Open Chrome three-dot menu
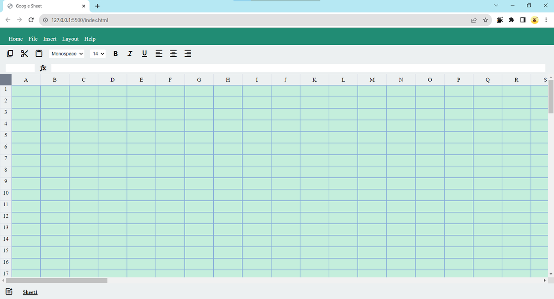 pos(546,20)
